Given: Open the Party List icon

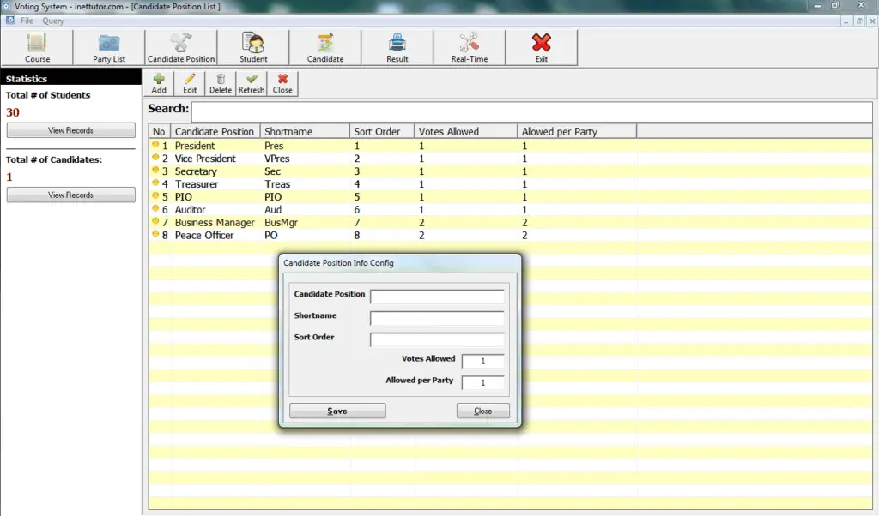Looking at the screenshot, I should coord(108,47).
